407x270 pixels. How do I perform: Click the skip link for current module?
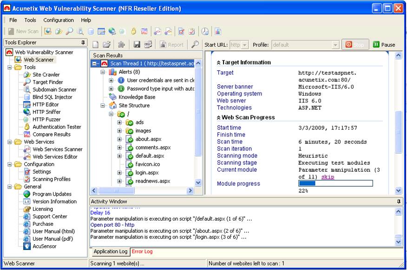click(x=328, y=177)
